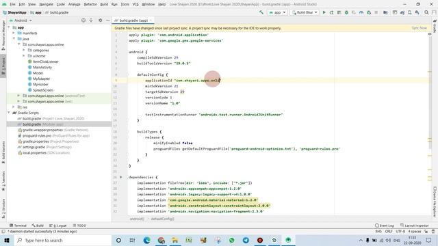
Task: Click the Sync Project with Gradle Files icon
Action: (x=402, y=12)
